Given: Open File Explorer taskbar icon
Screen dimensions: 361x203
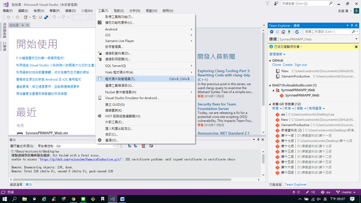Looking at the screenshot, I should click(x=24, y=199).
